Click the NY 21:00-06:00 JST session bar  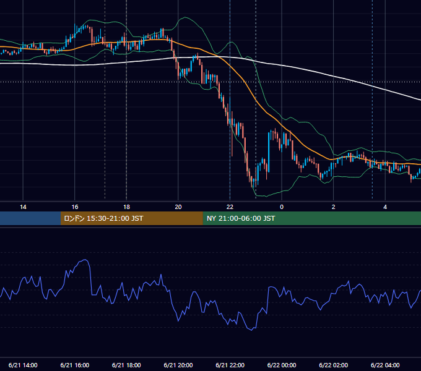click(311, 218)
